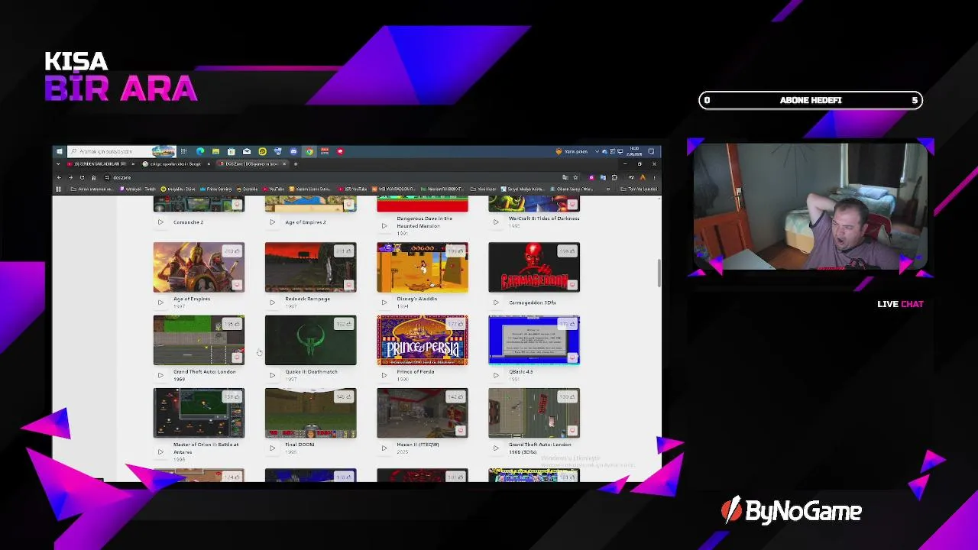Open Master of Orion II: Battle at Antares title
This screenshot has height=550, width=978.
coord(206,448)
